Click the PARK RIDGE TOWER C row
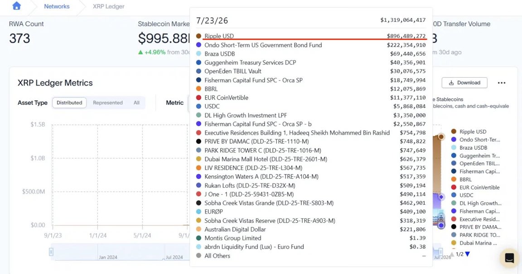Image resolution: width=522 pixels, height=274 pixels. (311, 151)
